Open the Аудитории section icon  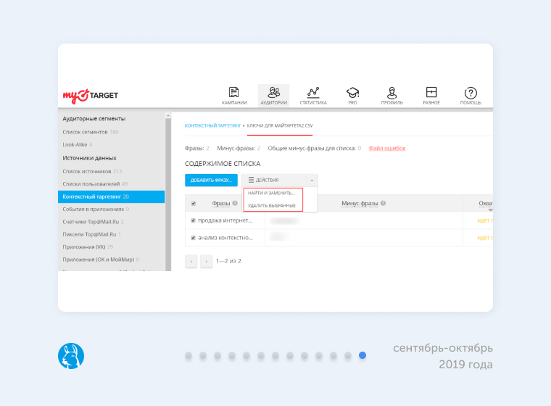click(x=274, y=93)
